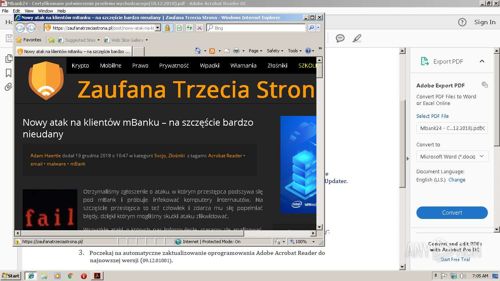Open Attachments paperclip panel in Acrobat
500x281 pixels.
(x=9, y=87)
